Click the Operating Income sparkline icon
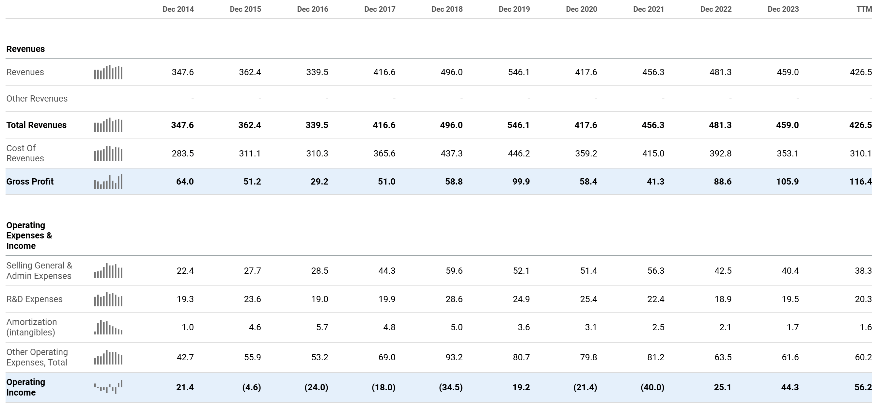 coord(108,387)
